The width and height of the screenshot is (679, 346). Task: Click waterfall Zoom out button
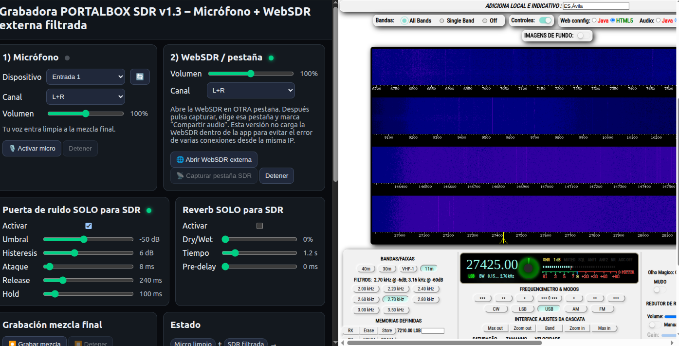(x=523, y=328)
